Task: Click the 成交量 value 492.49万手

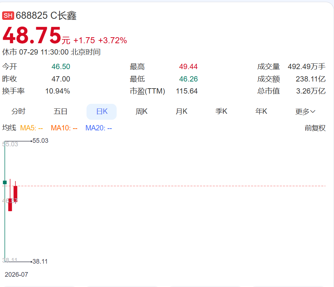Action: coord(307,67)
